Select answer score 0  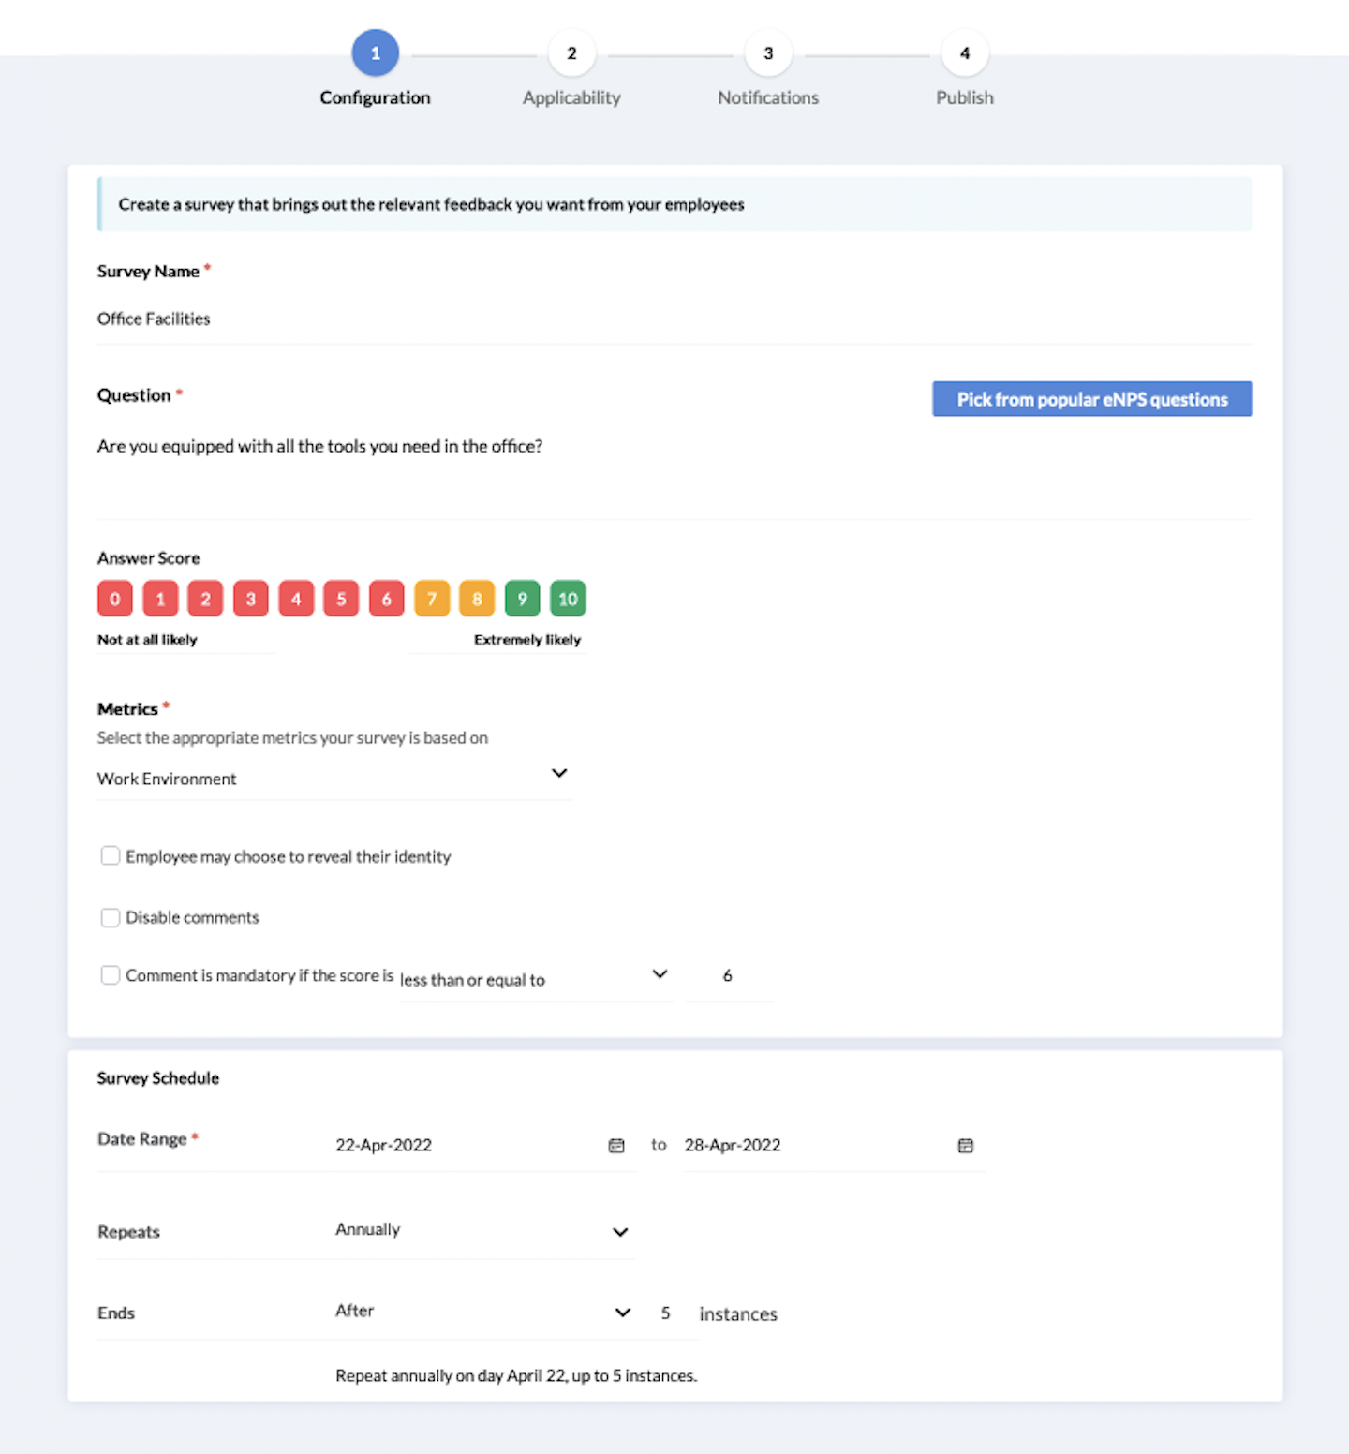[115, 599]
